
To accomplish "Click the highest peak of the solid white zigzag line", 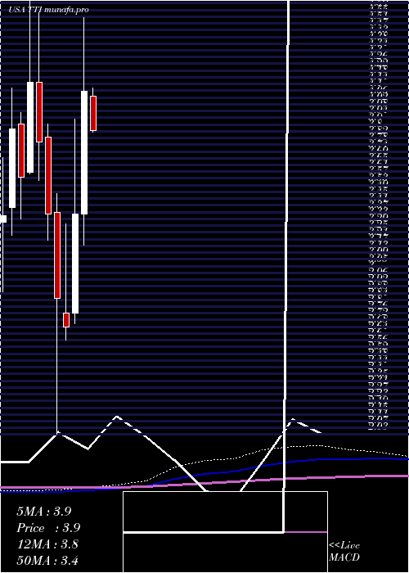I will tap(117, 416).
